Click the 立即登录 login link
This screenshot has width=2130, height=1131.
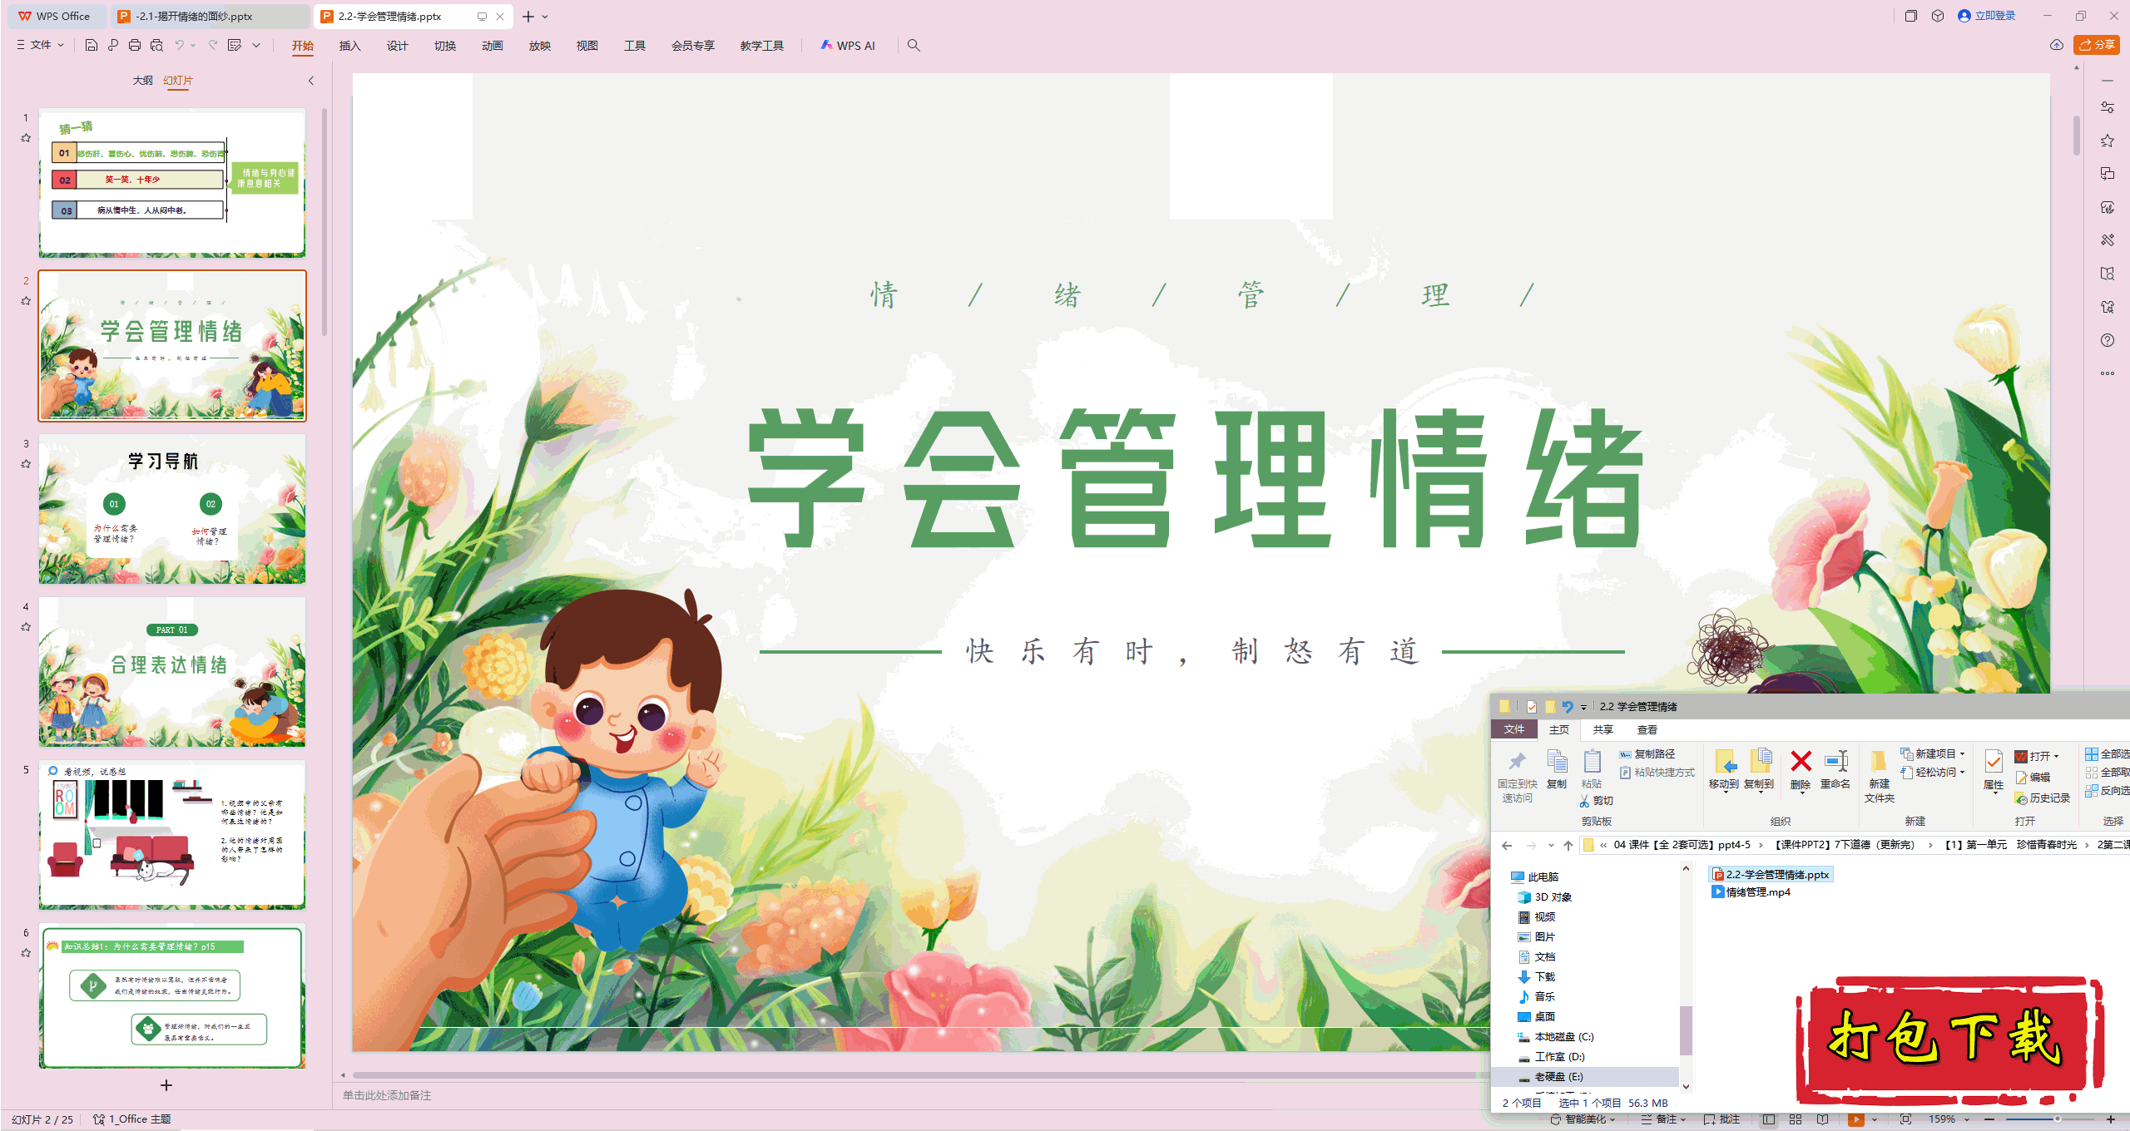click(x=1986, y=16)
